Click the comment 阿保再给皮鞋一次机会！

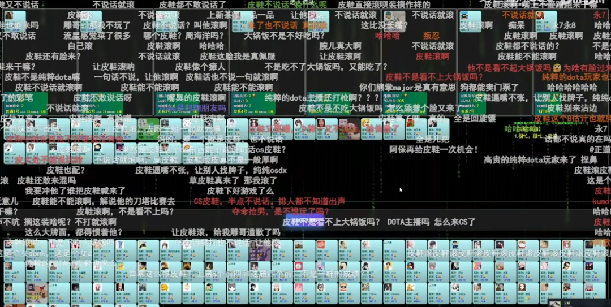pyautogui.click(x=434, y=149)
